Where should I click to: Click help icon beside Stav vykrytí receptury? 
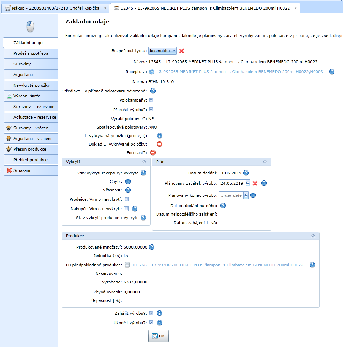click(x=143, y=173)
